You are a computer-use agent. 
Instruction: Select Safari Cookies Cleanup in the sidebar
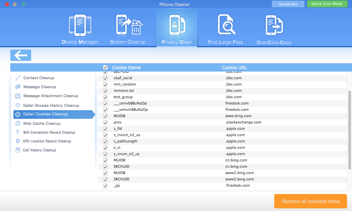(45, 114)
